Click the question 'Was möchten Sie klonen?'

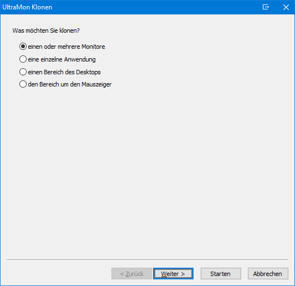46,30
